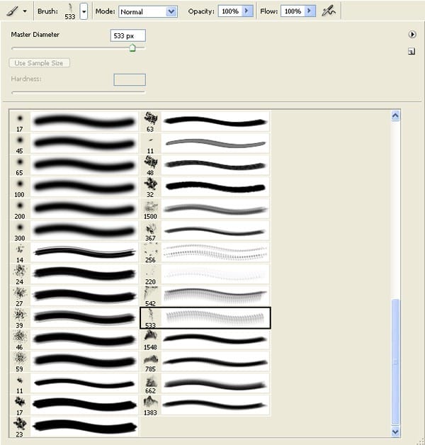This screenshot has width=425, height=445.
Task: Open the Brush preset picker dropdown arrow
Action: pos(84,11)
